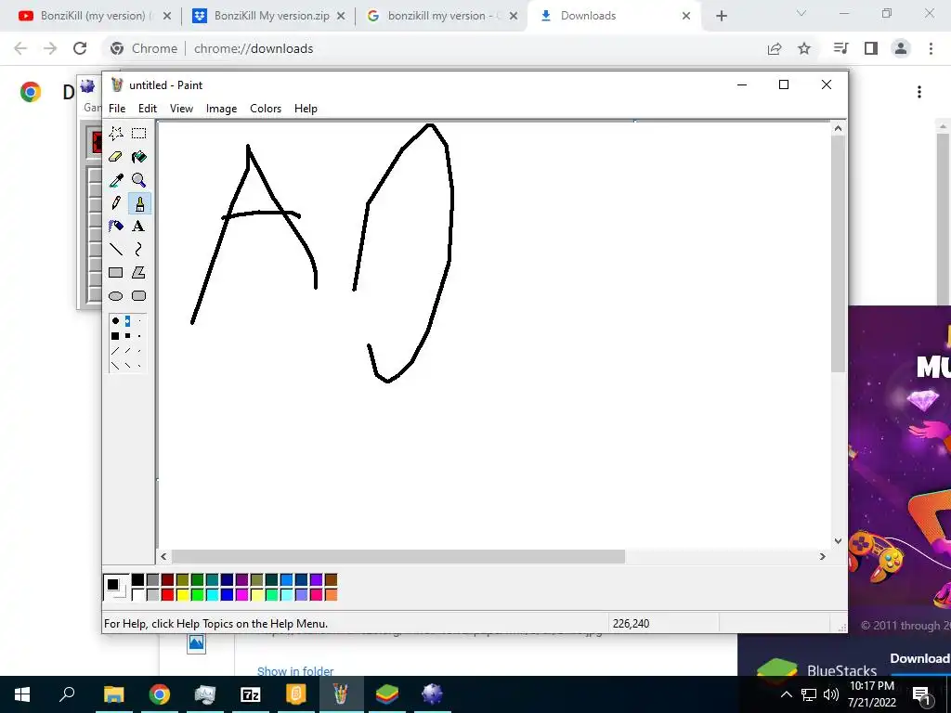
Task: Open BlueStacks from the taskbar
Action: click(387, 694)
